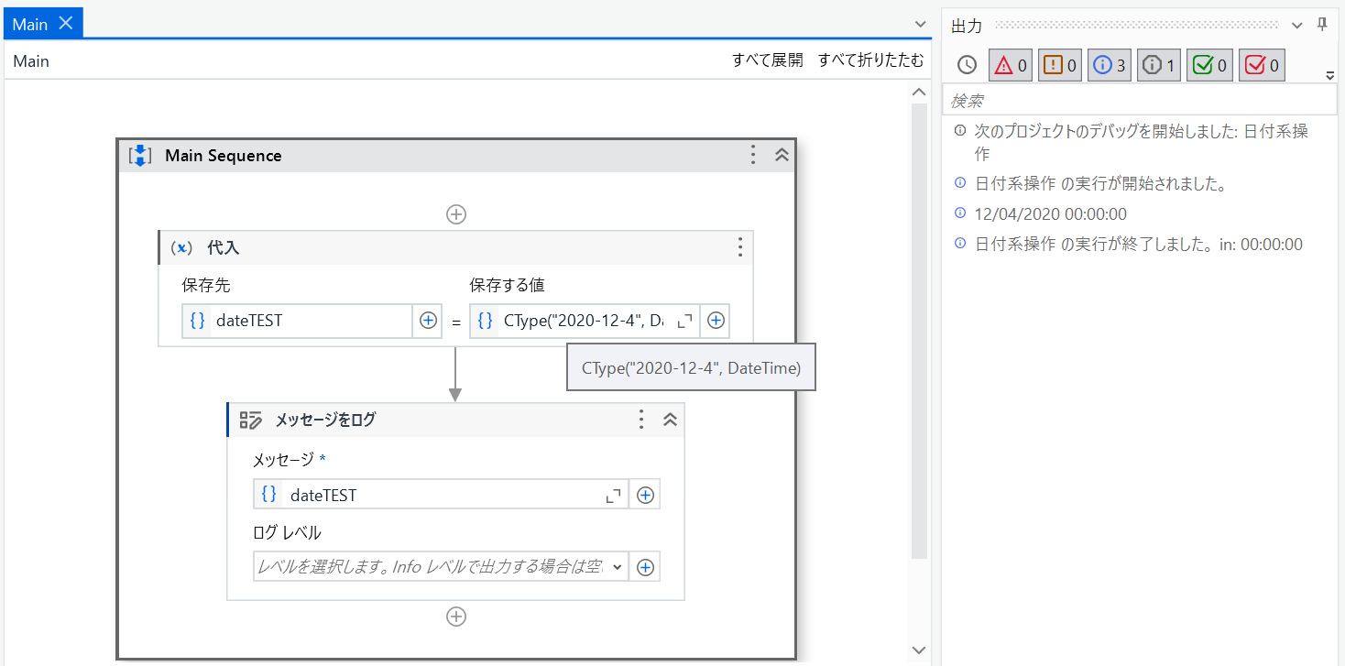Click the 保存先 label
1345x666 pixels.
click(206, 285)
